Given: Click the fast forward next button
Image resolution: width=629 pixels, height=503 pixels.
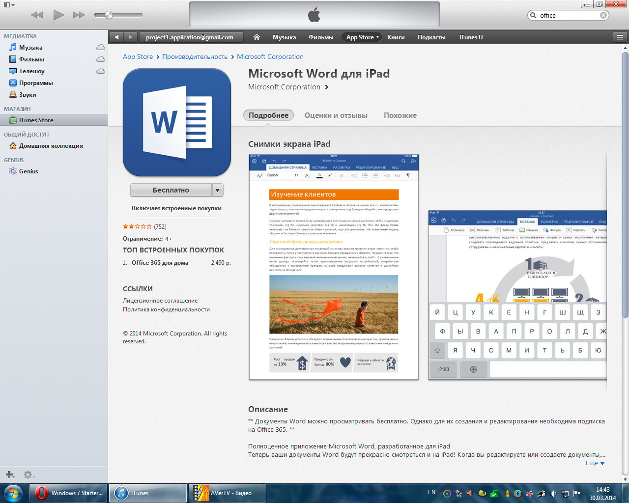Looking at the screenshot, I should (79, 15).
